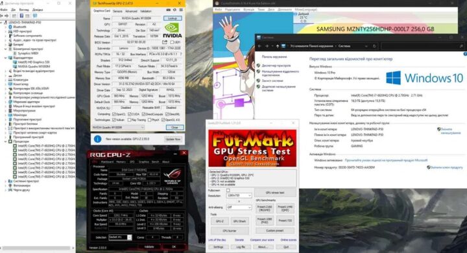
Task: Toggle the DirectML checkbox in GPU-Z
Action: tap(167, 114)
